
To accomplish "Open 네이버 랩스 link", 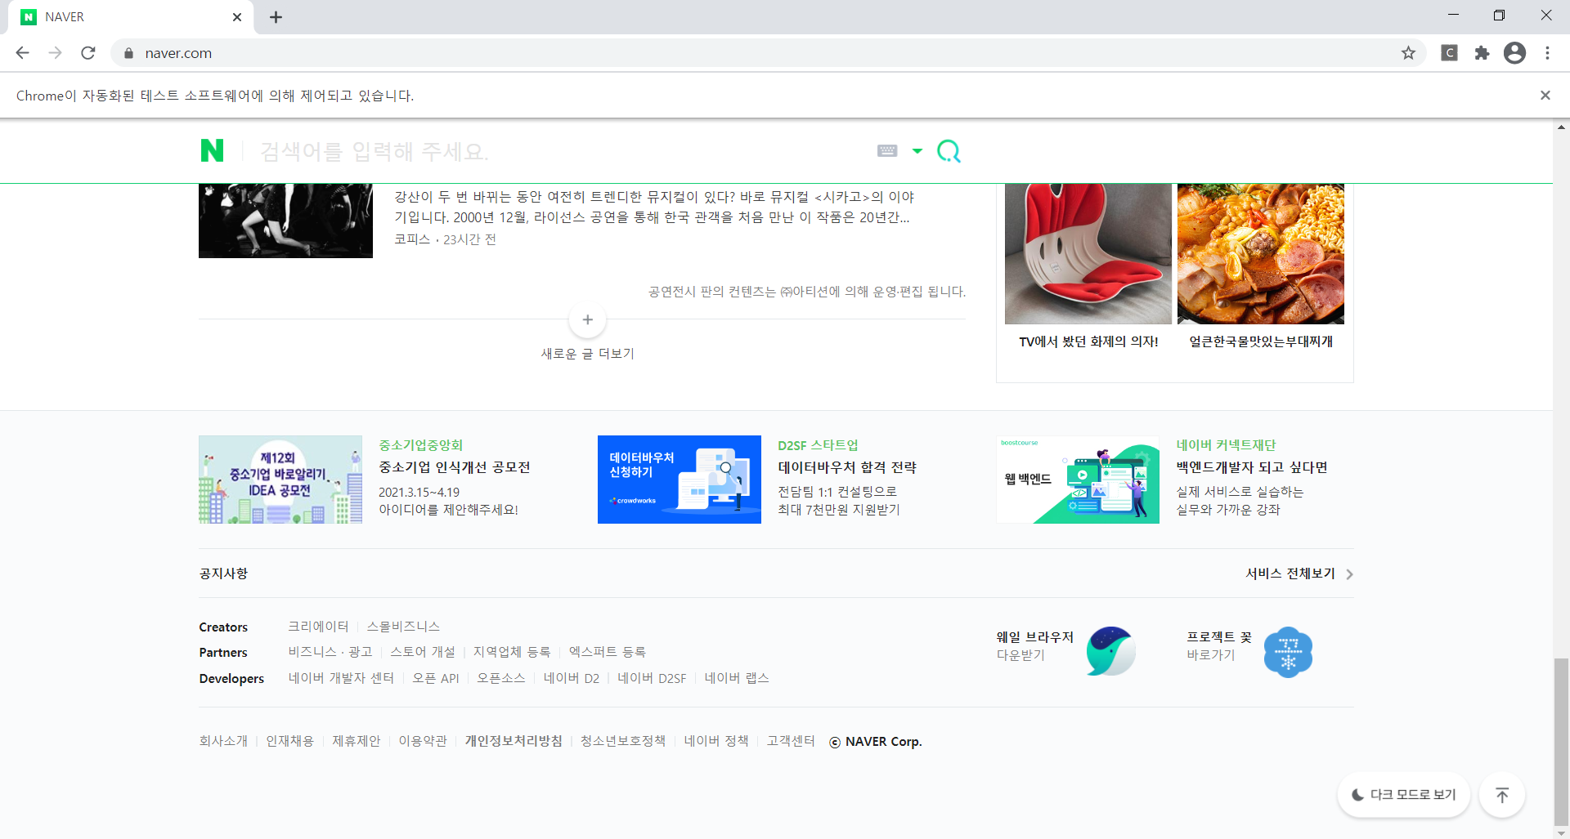I will pyautogui.click(x=737, y=678).
